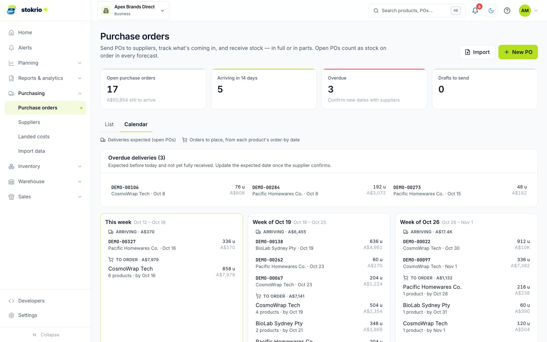Expand Reports & analytics section

[x=45, y=78]
